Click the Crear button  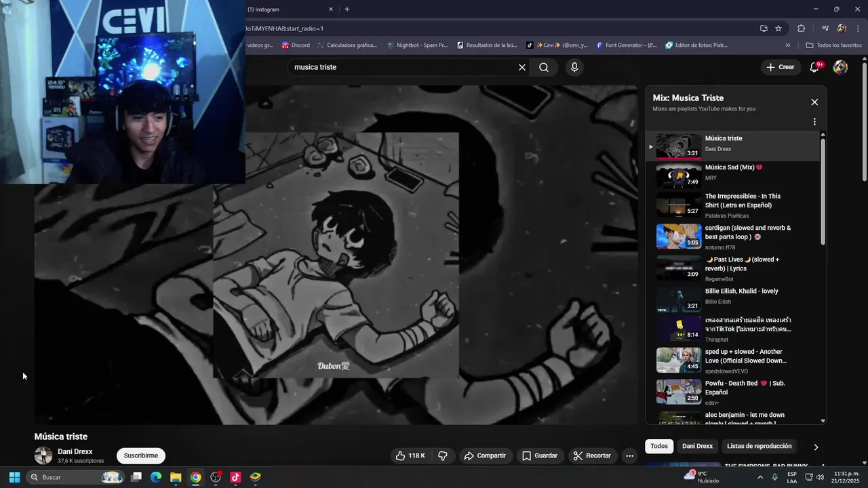click(781, 67)
